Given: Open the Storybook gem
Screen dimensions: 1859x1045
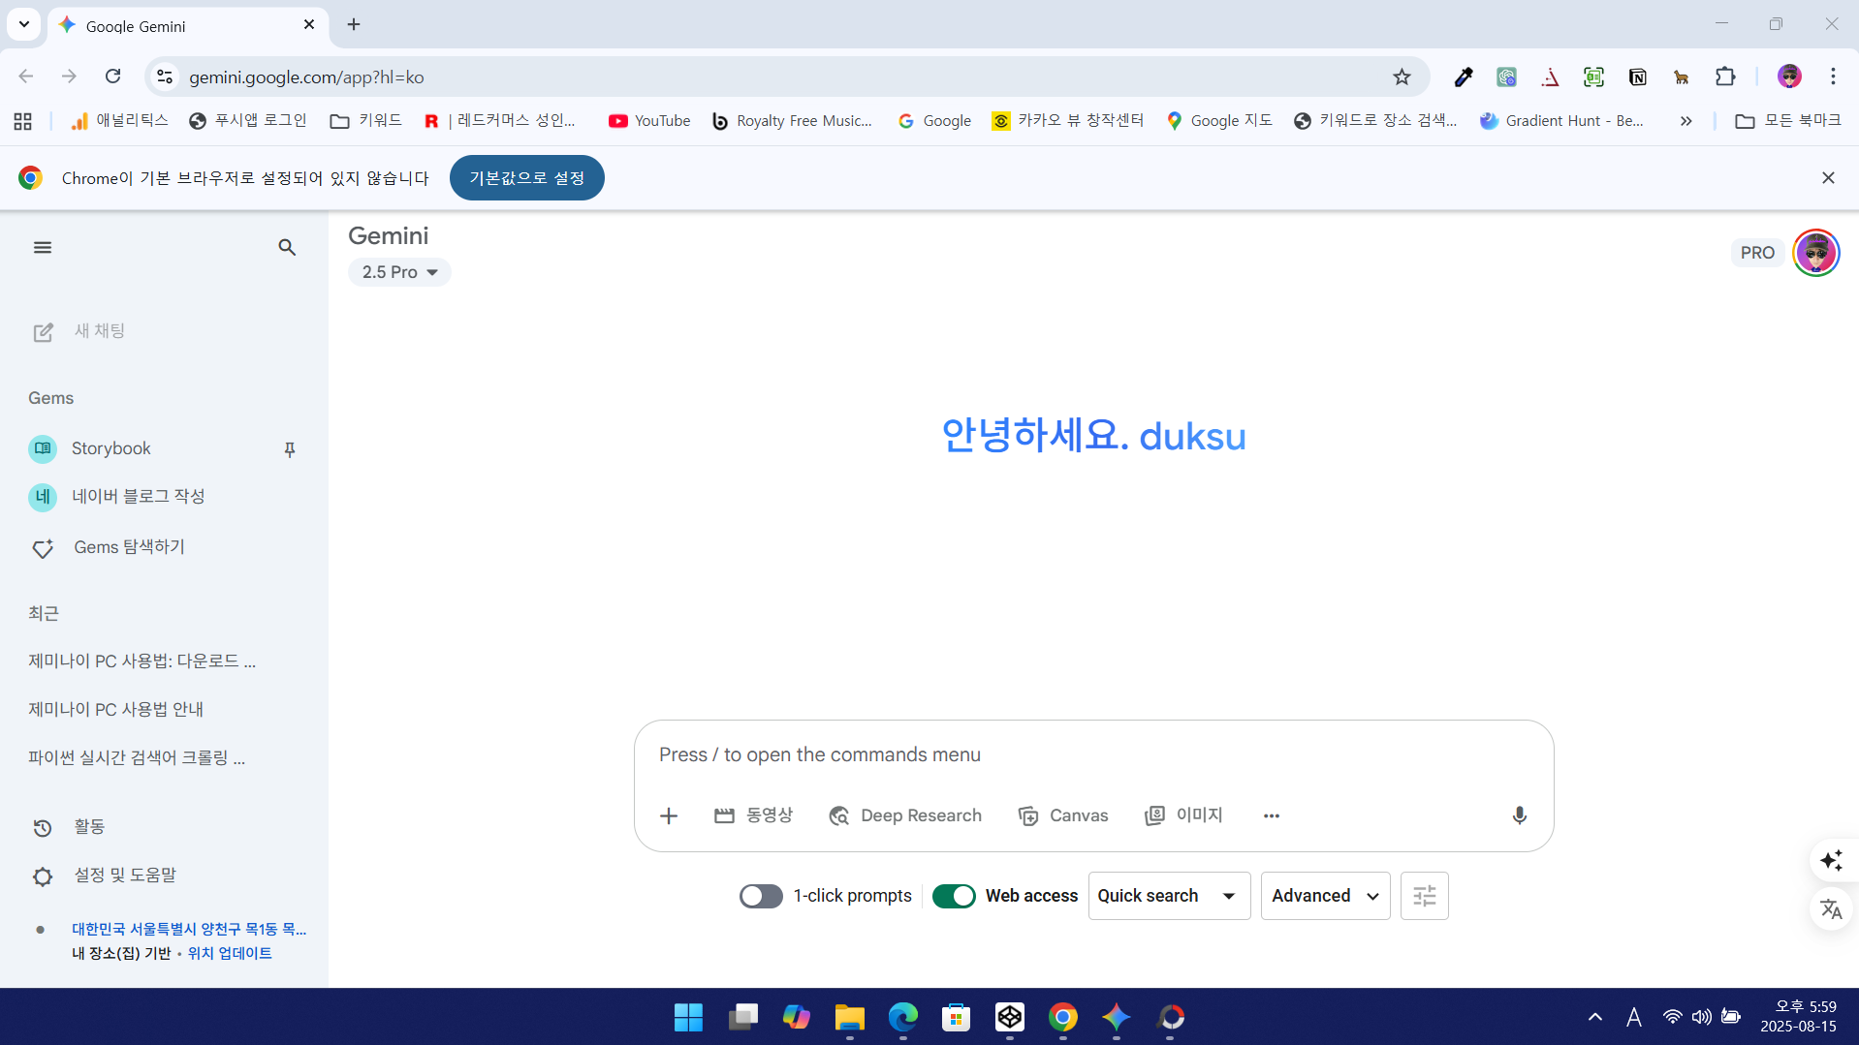Looking at the screenshot, I should coord(110,448).
